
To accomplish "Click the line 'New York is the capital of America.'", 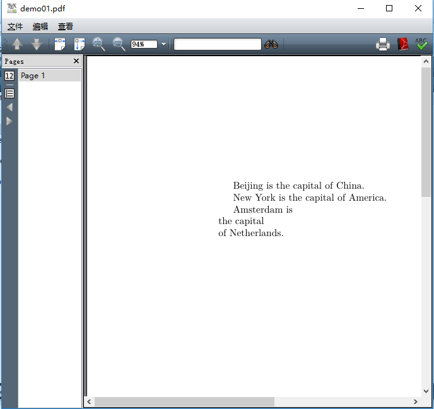I will tap(310, 198).
